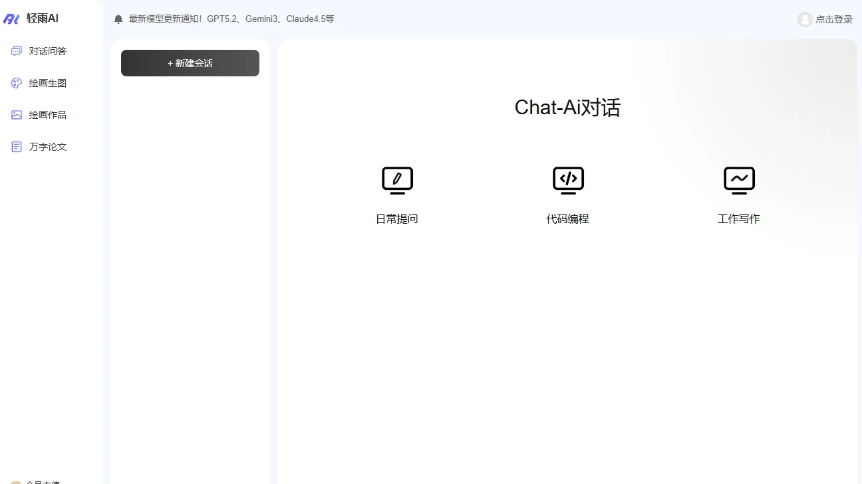This screenshot has width=862, height=484.
Task: Click the 点击登录 login link
Action: coord(833,19)
